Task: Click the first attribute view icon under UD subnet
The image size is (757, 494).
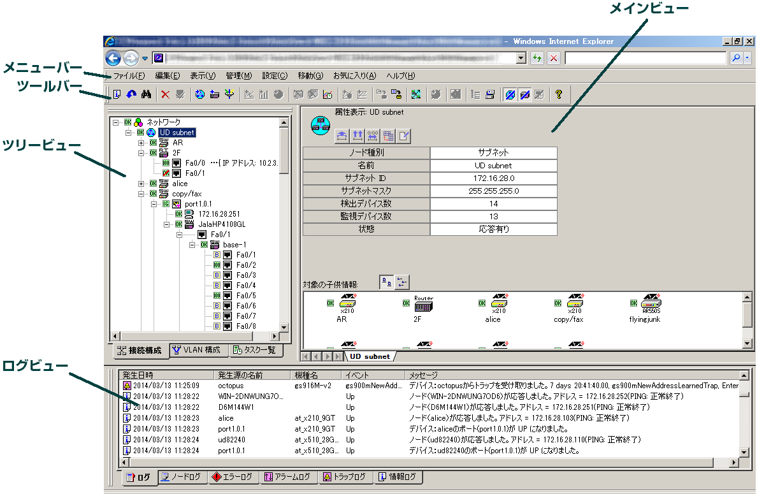Action: (x=342, y=136)
